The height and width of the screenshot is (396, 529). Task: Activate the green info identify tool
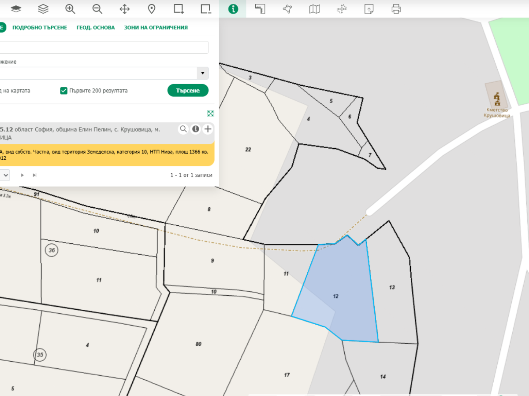(x=233, y=9)
